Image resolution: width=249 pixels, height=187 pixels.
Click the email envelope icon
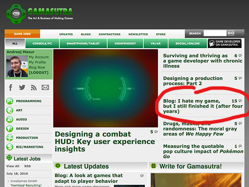45,87
